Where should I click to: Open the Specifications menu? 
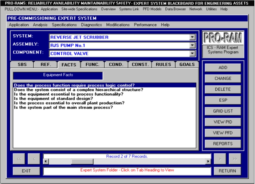tap(64, 25)
